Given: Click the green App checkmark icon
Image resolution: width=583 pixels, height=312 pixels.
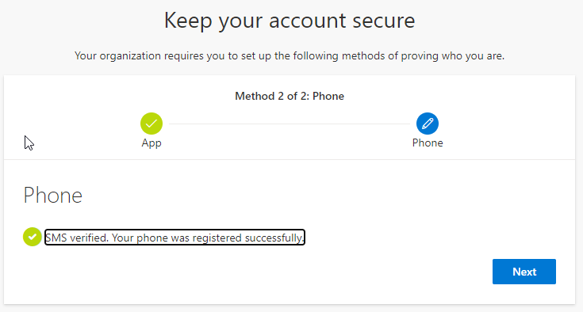Looking at the screenshot, I should click(152, 124).
